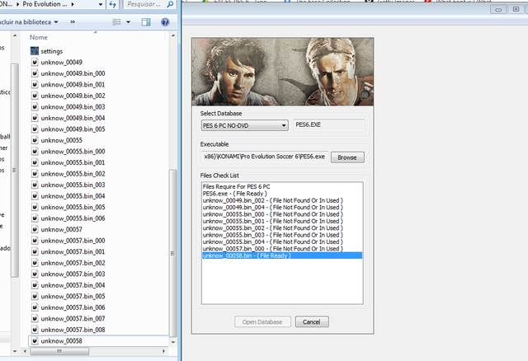Click the Cancel button
The height and width of the screenshot is (361, 528).
coord(312,321)
